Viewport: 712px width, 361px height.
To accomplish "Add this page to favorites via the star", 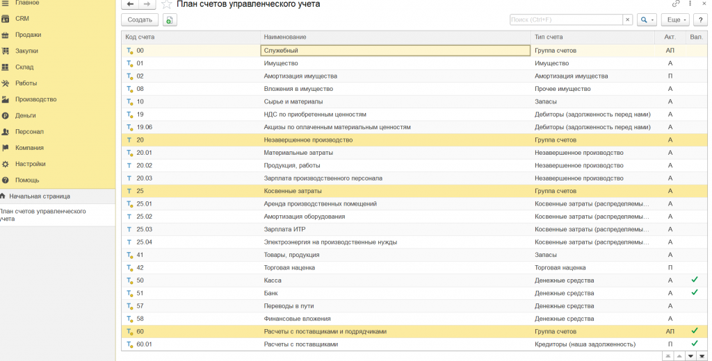I will tap(167, 5).
